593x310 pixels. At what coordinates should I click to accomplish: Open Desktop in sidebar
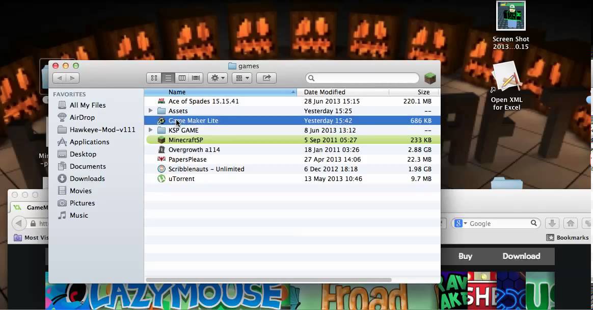click(83, 154)
